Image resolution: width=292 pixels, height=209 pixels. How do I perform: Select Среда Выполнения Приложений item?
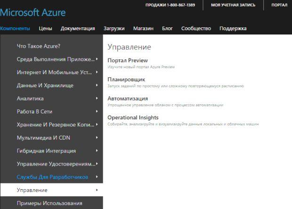point(56,59)
